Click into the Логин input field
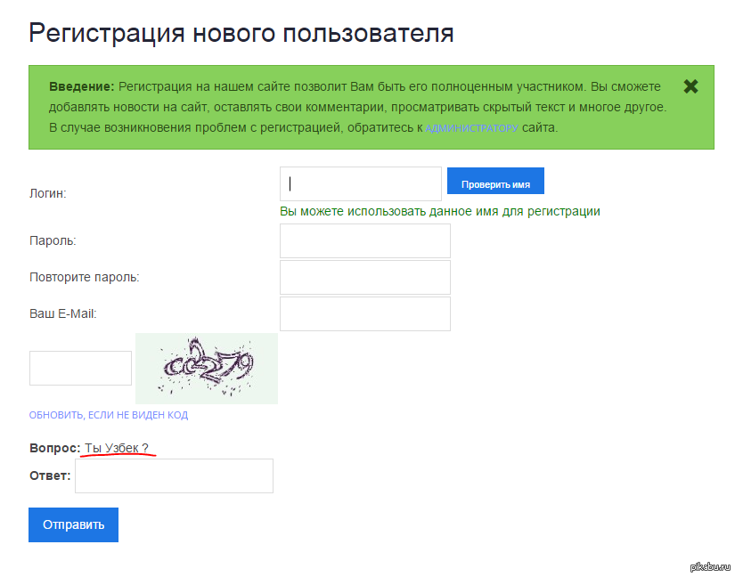The height and width of the screenshot is (577, 735). tap(360, 184)
